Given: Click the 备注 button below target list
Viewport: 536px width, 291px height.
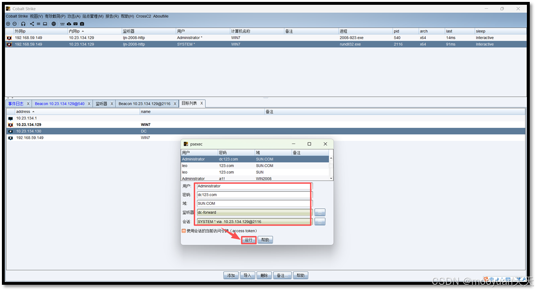Looking at the screenshot, I should [282, 276].
